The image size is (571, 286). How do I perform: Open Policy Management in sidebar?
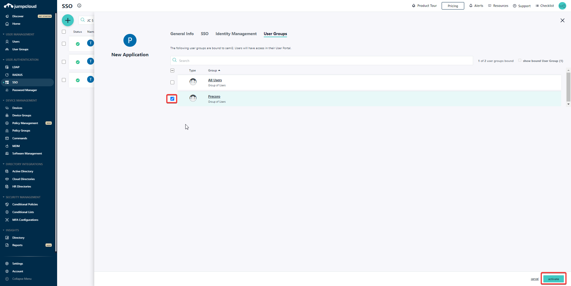pyautogui.click(x=25, y=123)
